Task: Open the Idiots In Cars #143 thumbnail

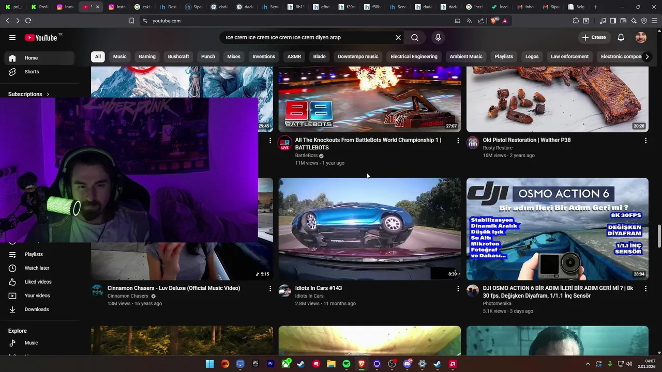Action: coord(370,229)
